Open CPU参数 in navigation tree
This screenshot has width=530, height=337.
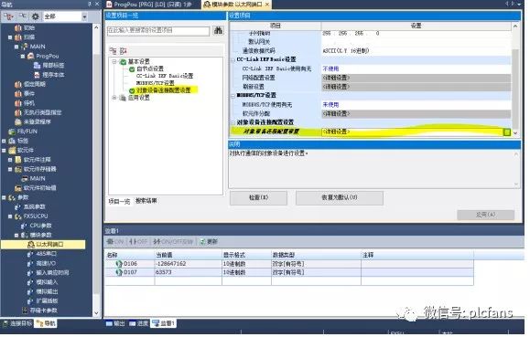(x=40, y=226)
